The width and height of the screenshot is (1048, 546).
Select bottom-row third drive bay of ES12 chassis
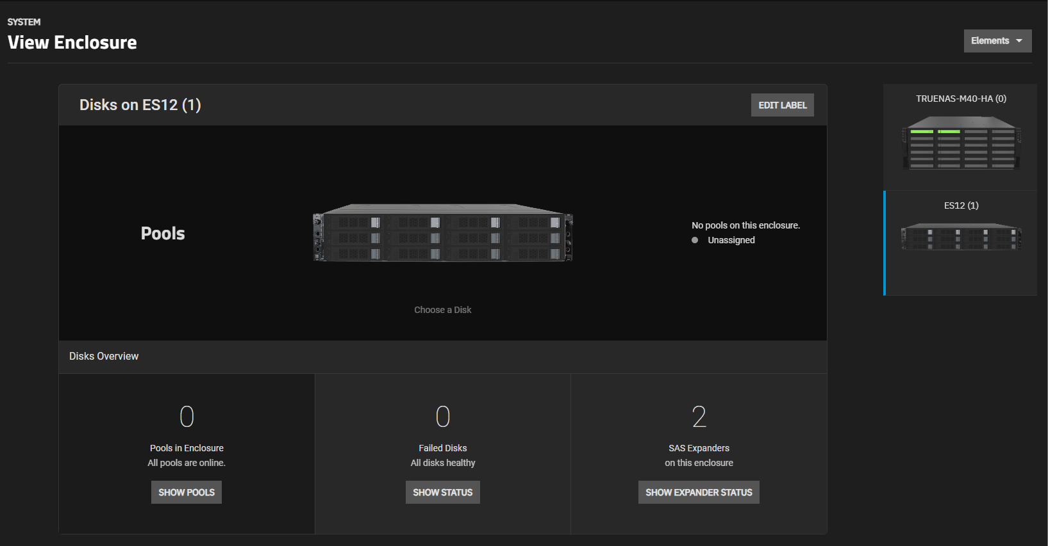tap(474, 254)
